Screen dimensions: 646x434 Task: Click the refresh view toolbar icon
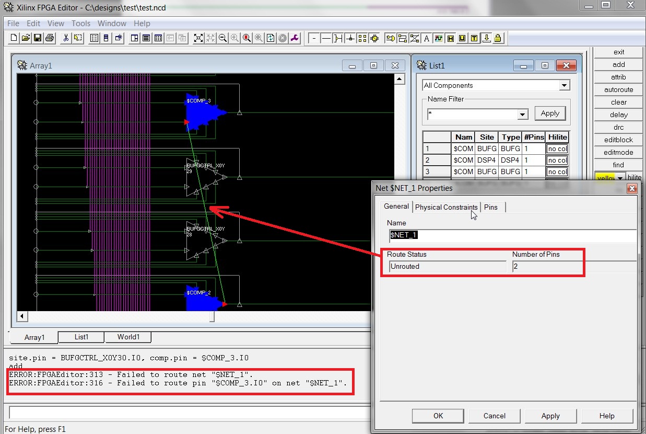click(270, 38)
